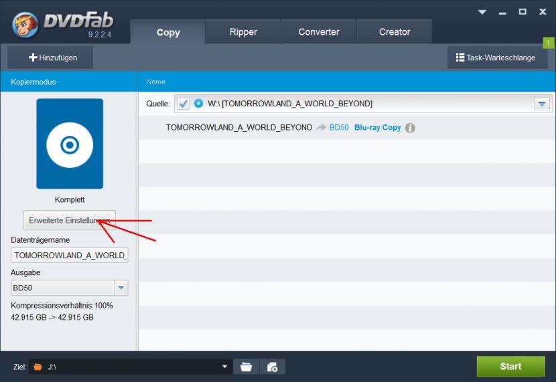This screenshot has height=382, width=556.
Task: Click the Kompressionsverhältnis:100% text
Action: click(62, 306)
